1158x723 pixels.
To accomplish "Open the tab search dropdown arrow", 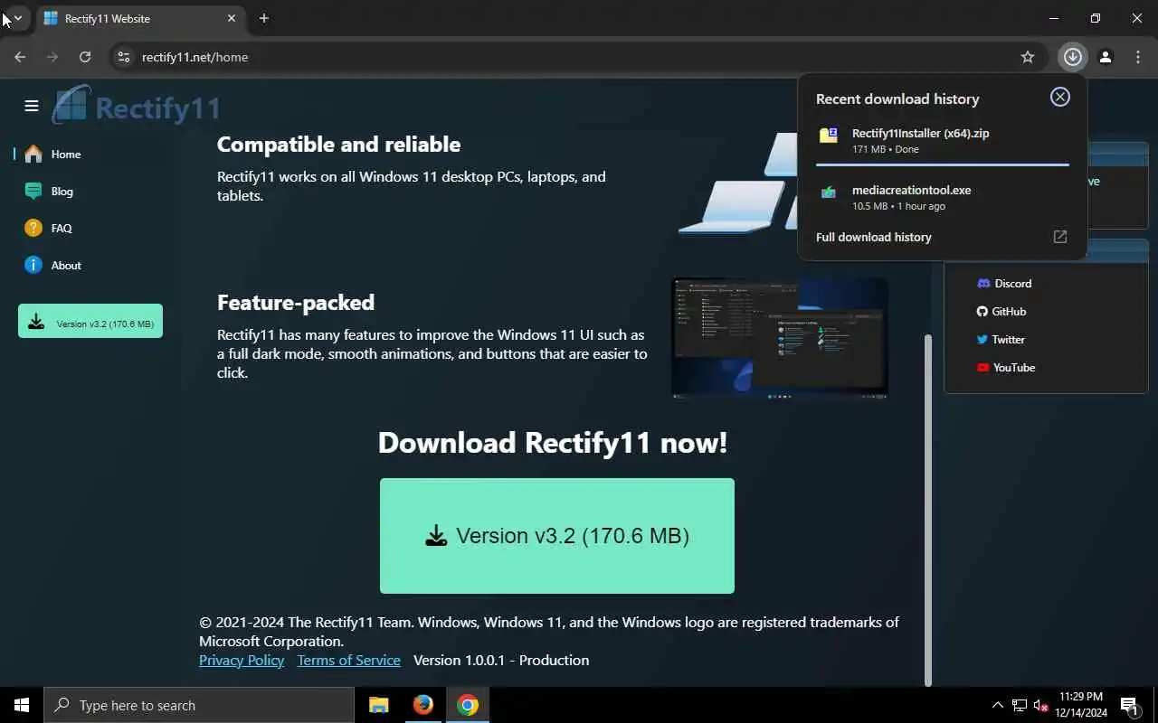I will [x=18, y=18].
